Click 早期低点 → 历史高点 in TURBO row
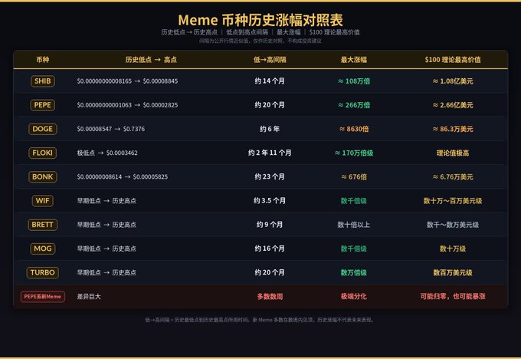521x359 pixels. 106,273
